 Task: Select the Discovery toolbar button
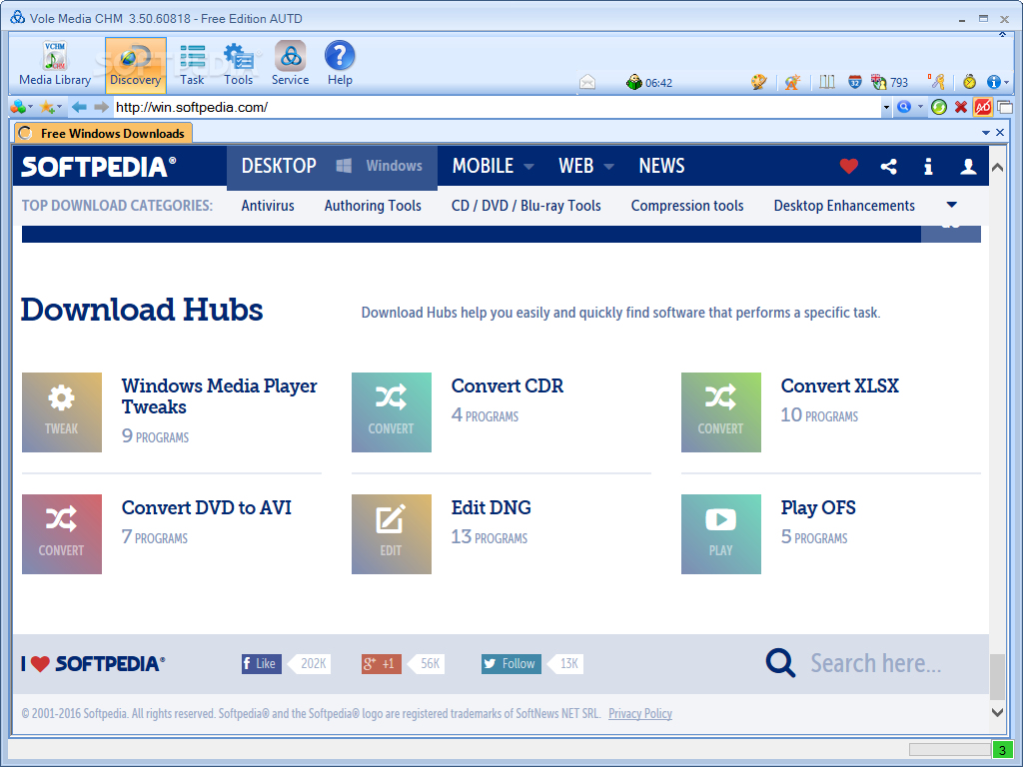(x=135, y=64)
